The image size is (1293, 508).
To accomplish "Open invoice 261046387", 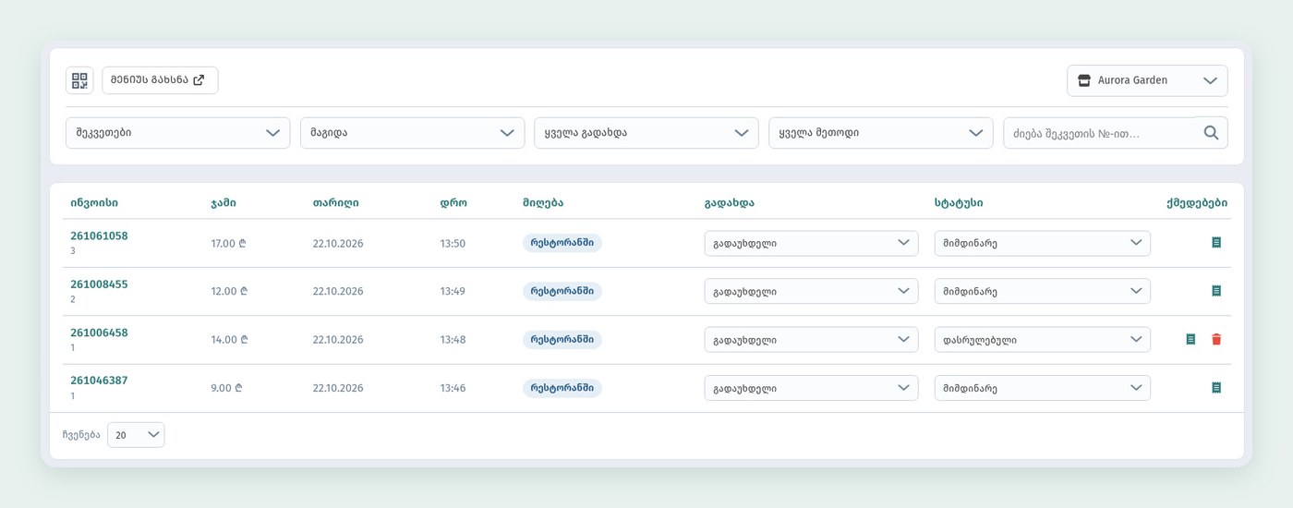I will click(99, 381).
